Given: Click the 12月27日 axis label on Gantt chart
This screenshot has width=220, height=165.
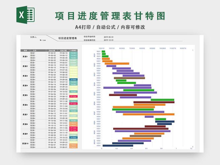Looking at the screenshot, I should (x=183, y=48).
